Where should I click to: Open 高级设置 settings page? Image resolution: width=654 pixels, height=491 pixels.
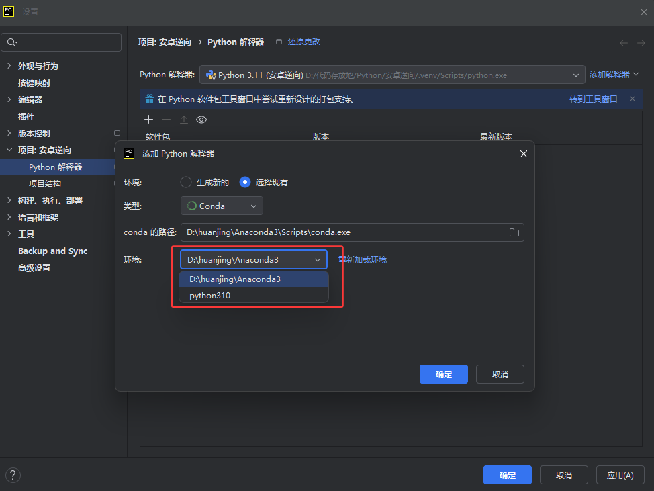tap(34, 268)
